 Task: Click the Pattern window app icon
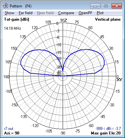point(6,6)
